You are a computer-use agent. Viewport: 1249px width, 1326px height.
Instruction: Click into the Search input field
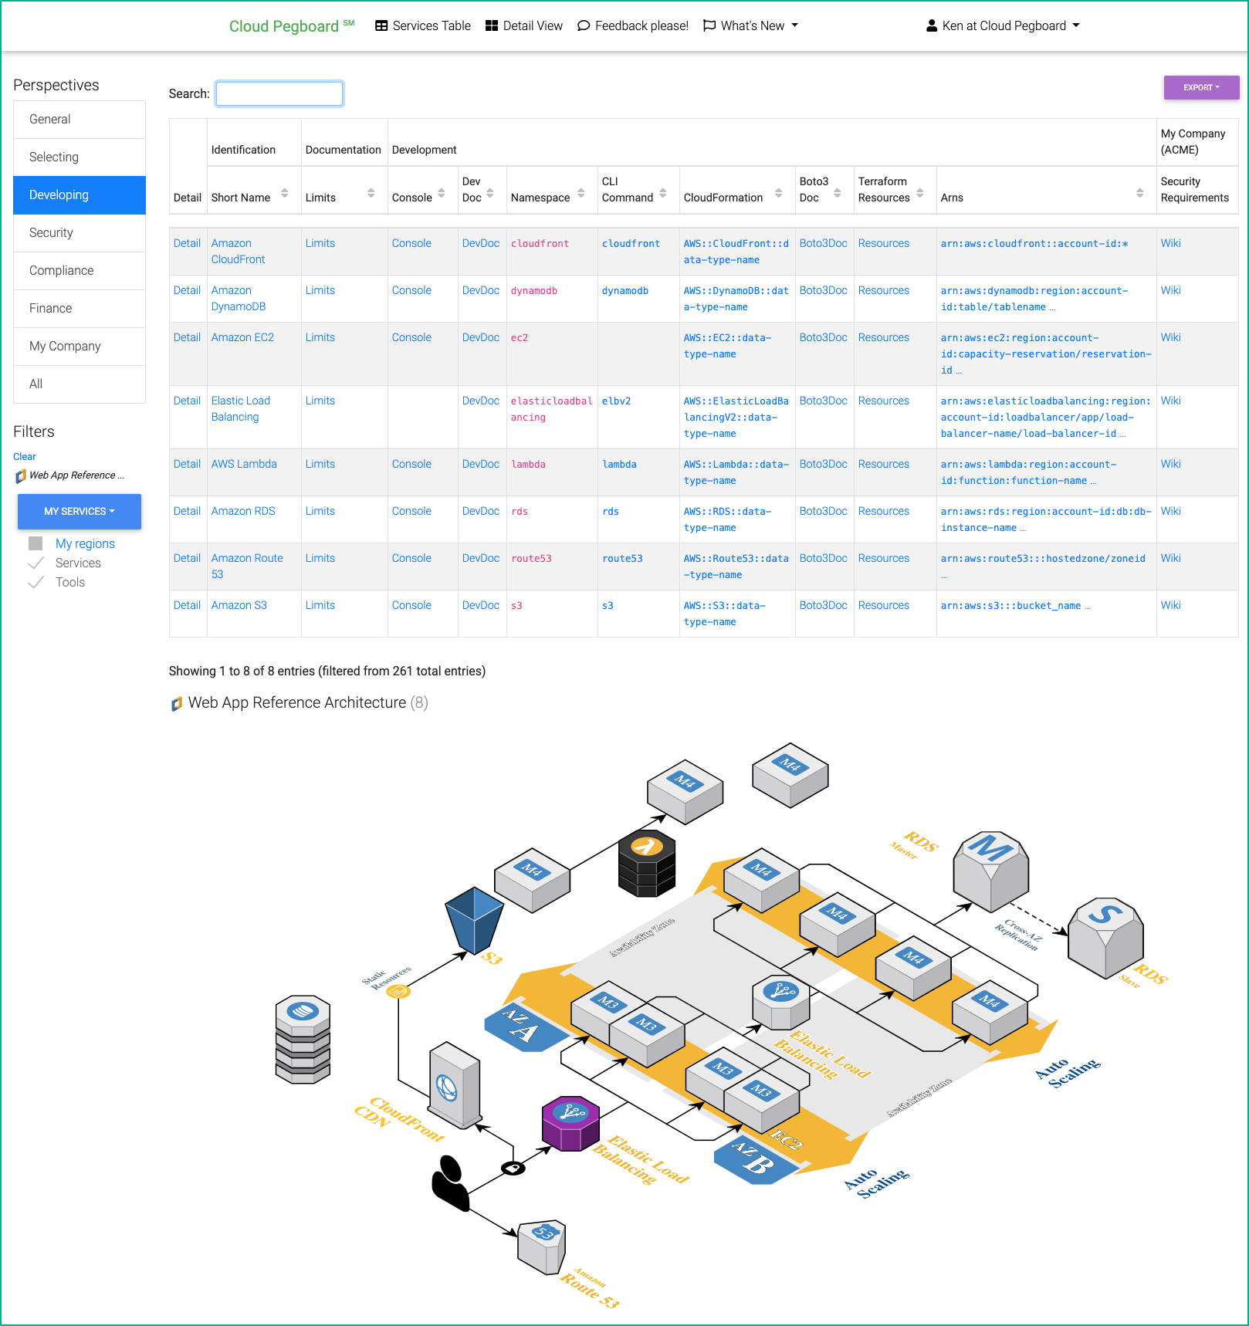pyautogui.click(x=279, y=93)
